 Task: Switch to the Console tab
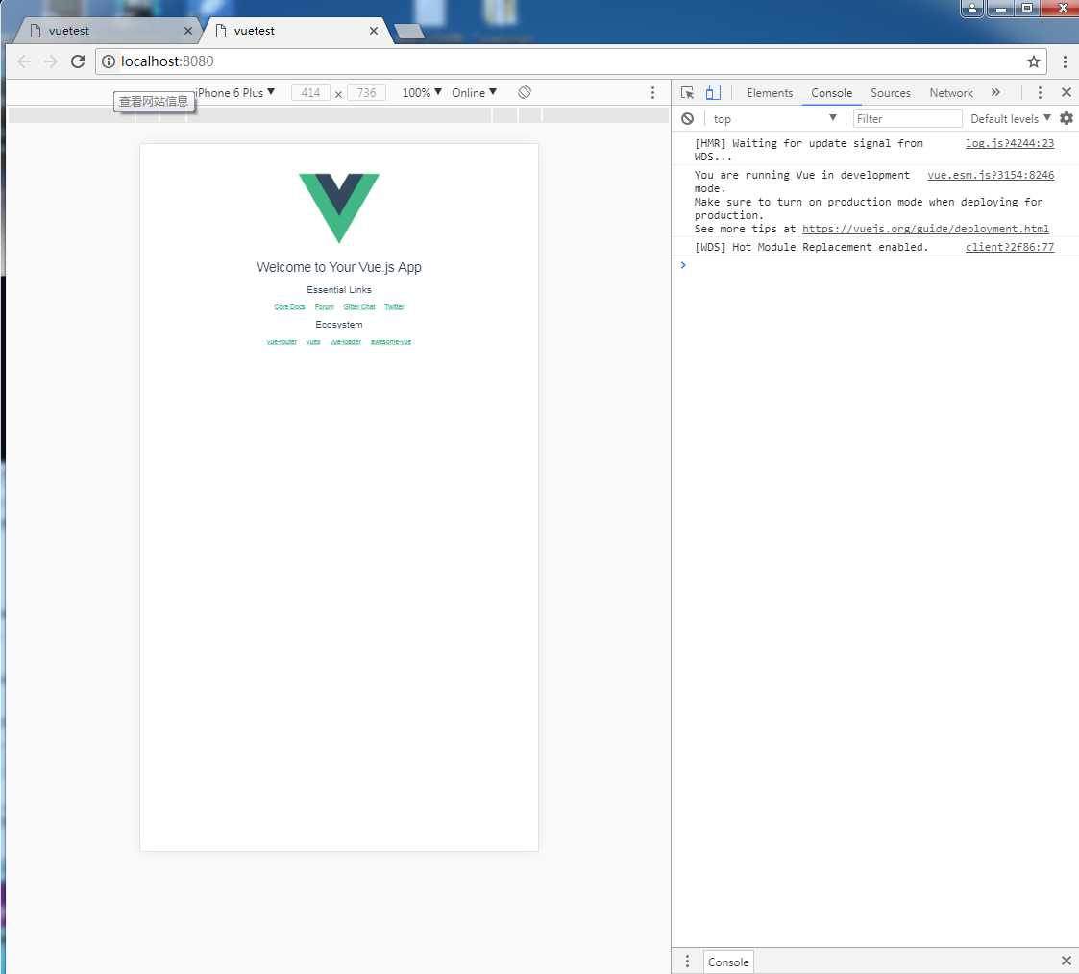[831, 92]
